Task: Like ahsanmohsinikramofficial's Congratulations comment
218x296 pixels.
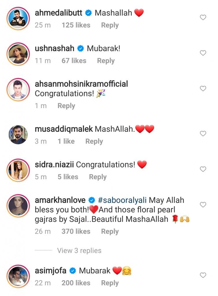Action: [203, 89]
